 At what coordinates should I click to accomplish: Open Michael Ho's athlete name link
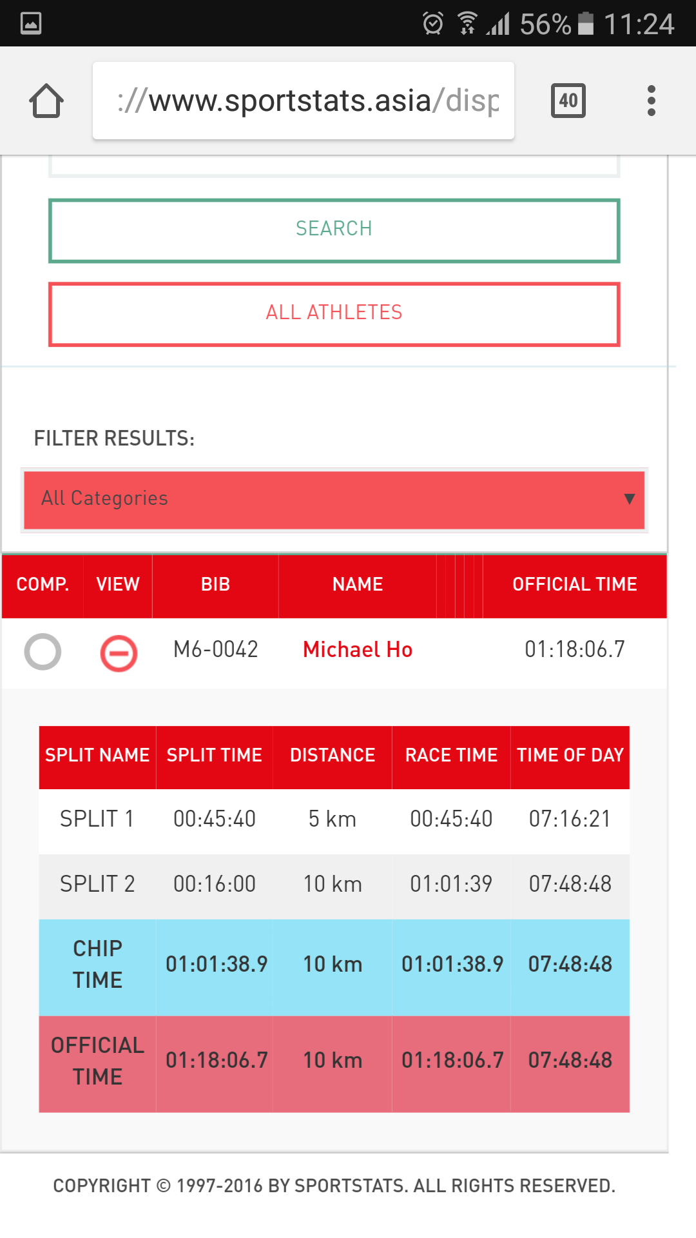(358, 649)
